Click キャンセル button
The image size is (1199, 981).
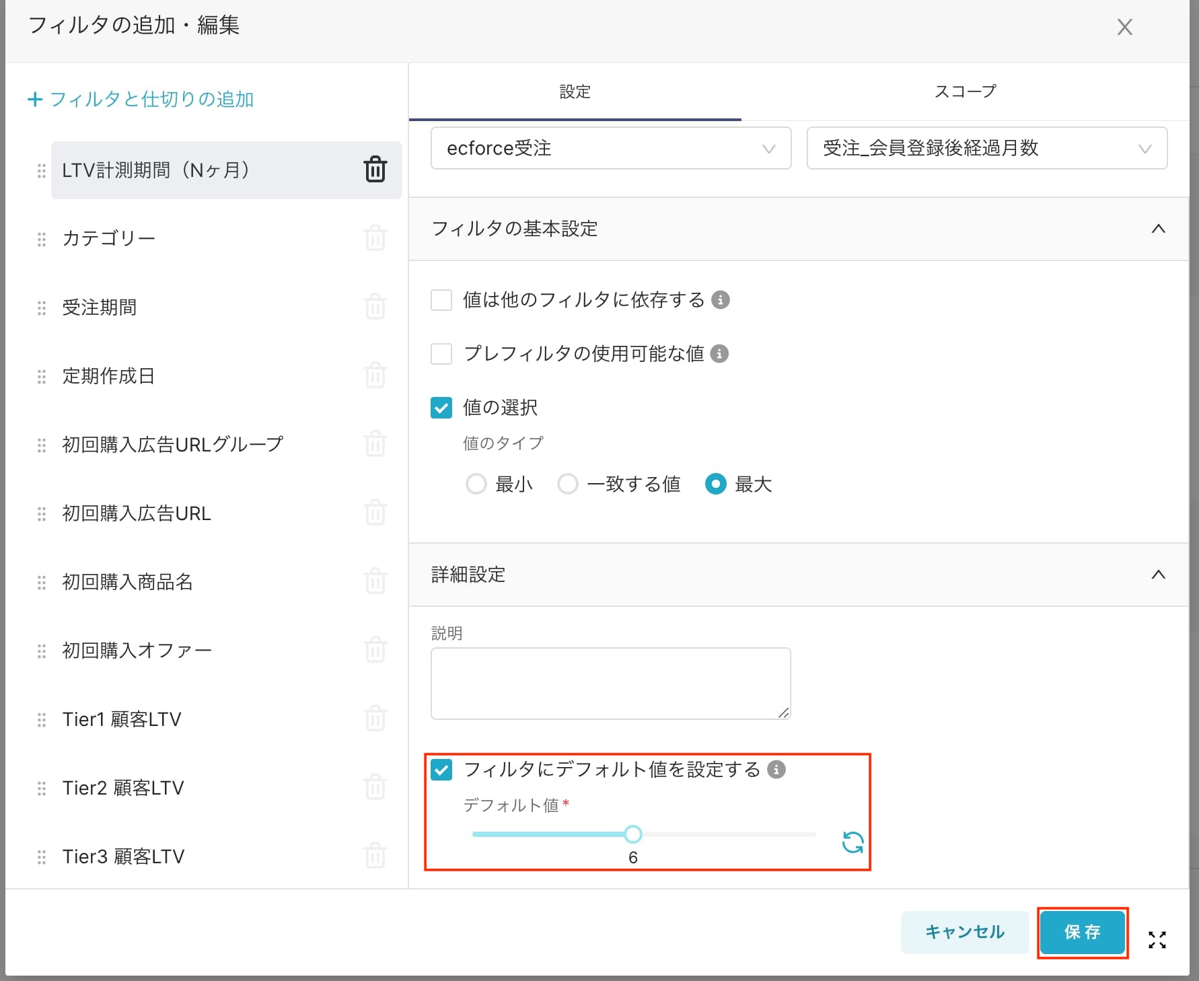point(965,932)
